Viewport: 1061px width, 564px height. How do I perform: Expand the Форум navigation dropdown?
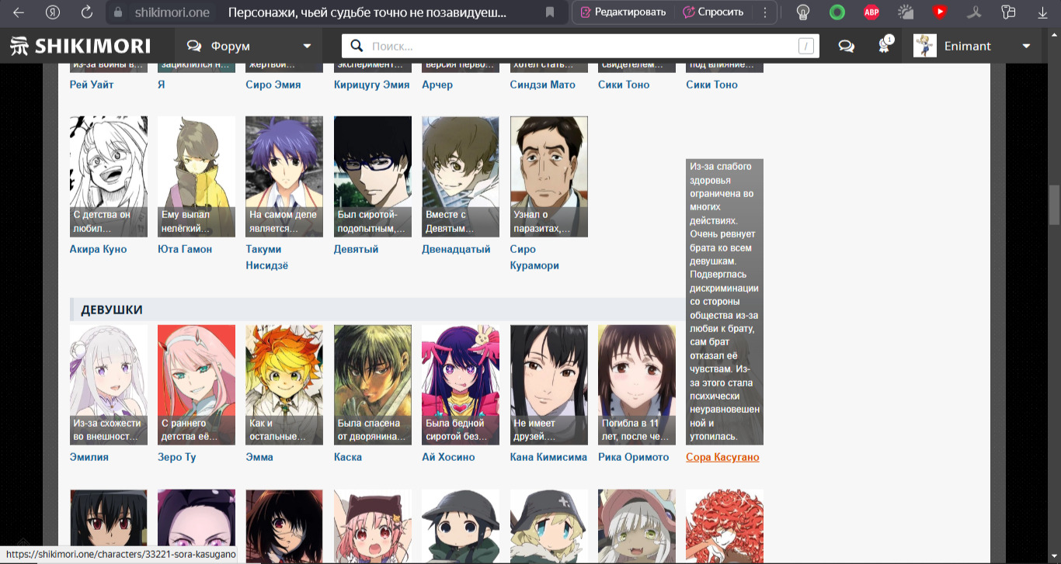pos(307,47)
